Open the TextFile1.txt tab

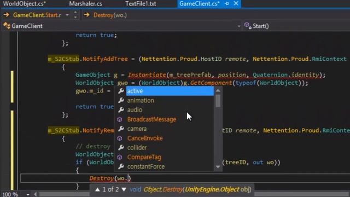click(141, 4)
